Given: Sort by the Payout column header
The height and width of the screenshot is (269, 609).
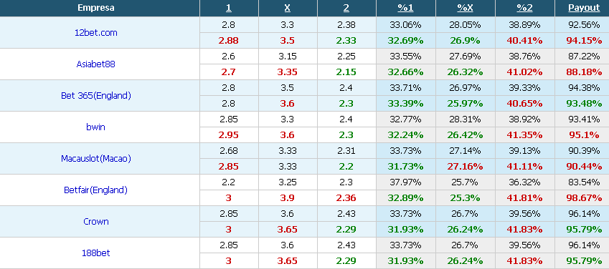Looking at the screenshot, I should coord(584,8).
